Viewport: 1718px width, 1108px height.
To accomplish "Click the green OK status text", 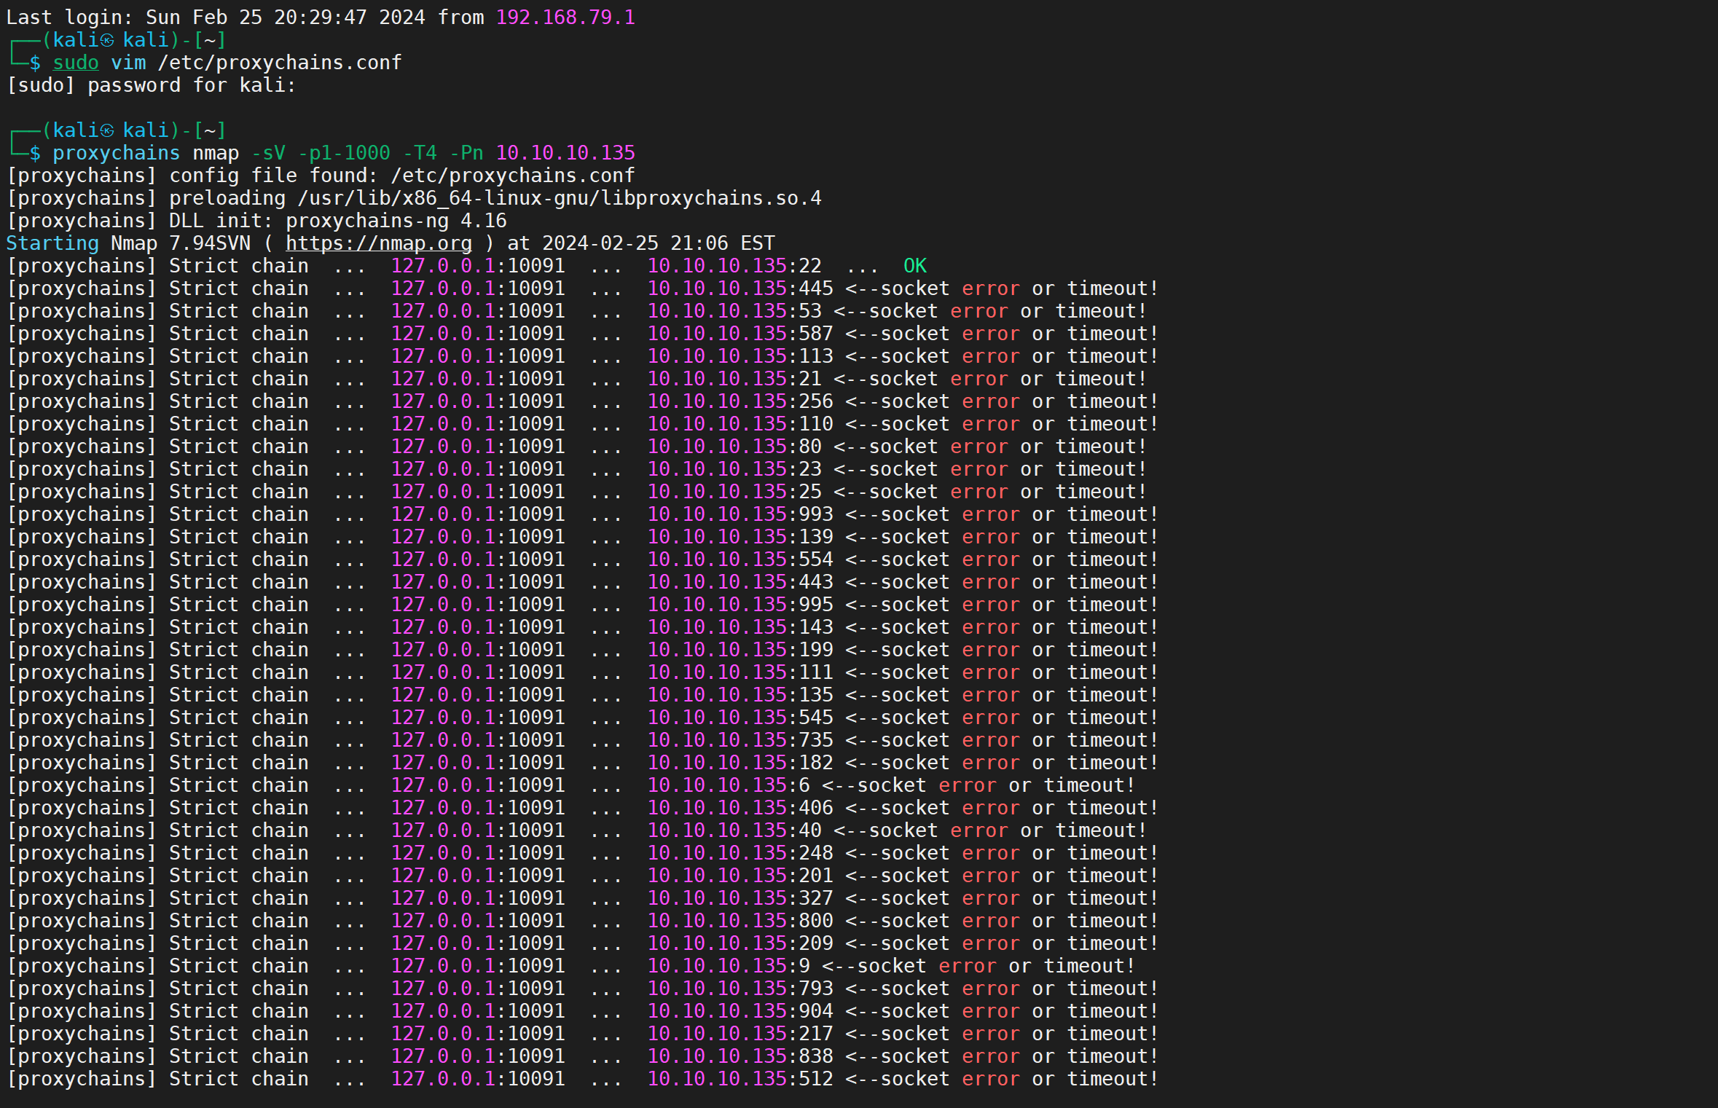I will click(x=914, y=266).
